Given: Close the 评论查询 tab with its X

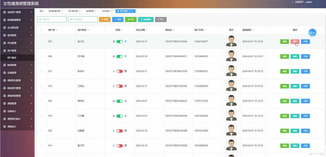Looking at the screenshot, I should pos(112,11).
